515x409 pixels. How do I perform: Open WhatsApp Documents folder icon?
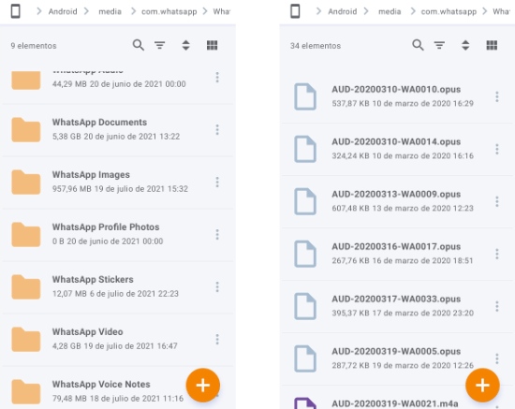(26, 130)
